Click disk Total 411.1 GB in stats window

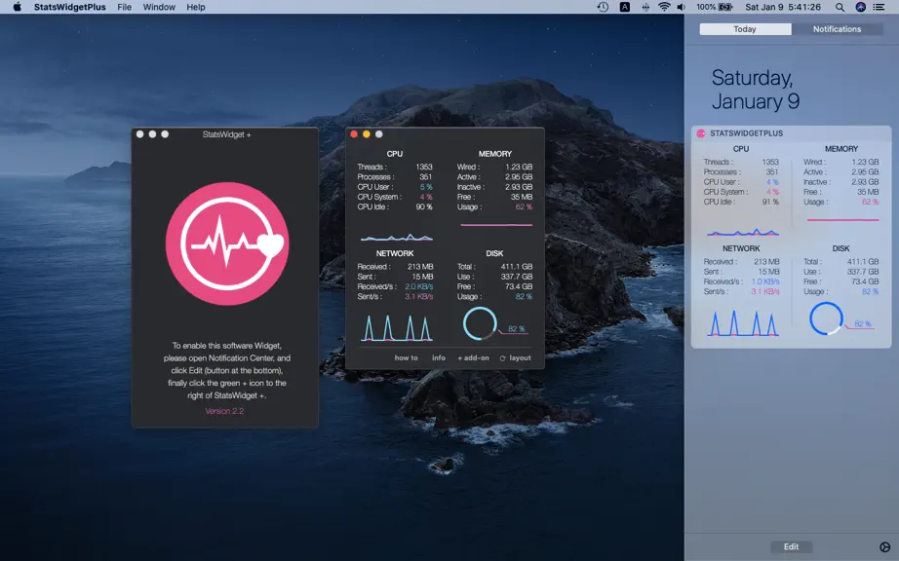pyautogui.click(x=516, y=267)
